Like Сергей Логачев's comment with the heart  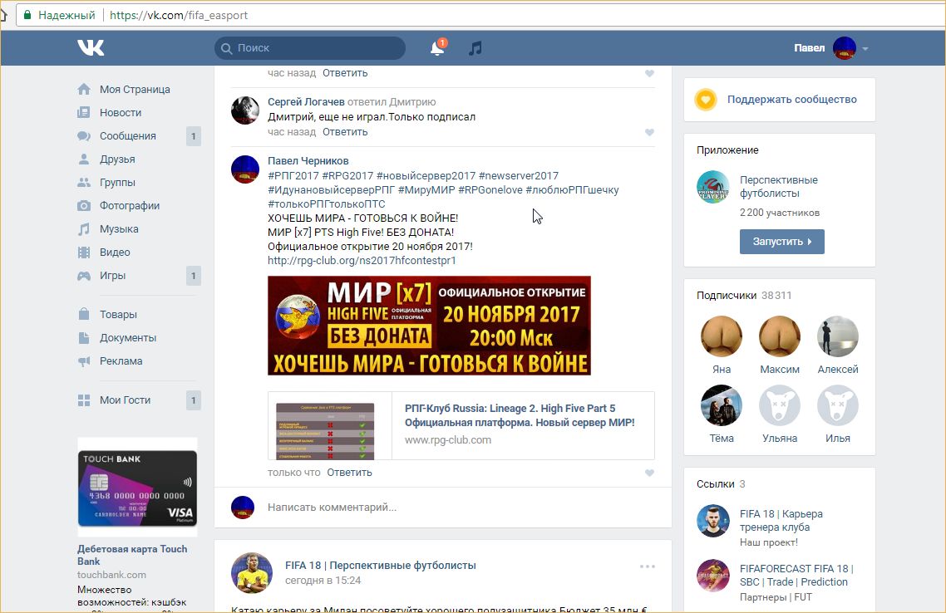(649, 132)
